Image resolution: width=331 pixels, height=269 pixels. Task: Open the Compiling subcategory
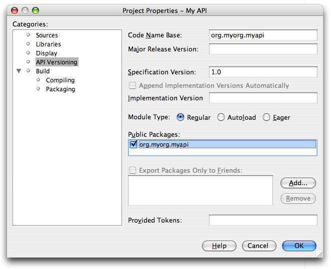pos(60,80)
